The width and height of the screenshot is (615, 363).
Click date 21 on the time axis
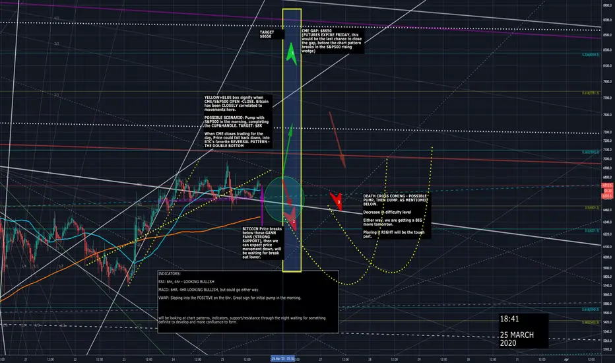pos(26,359)
